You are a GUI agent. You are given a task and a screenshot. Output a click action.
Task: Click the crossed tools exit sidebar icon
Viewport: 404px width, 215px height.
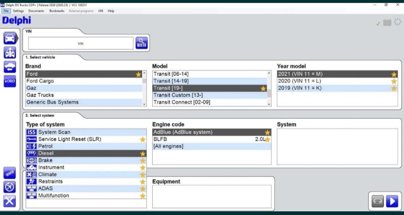[x=10, y=201]
